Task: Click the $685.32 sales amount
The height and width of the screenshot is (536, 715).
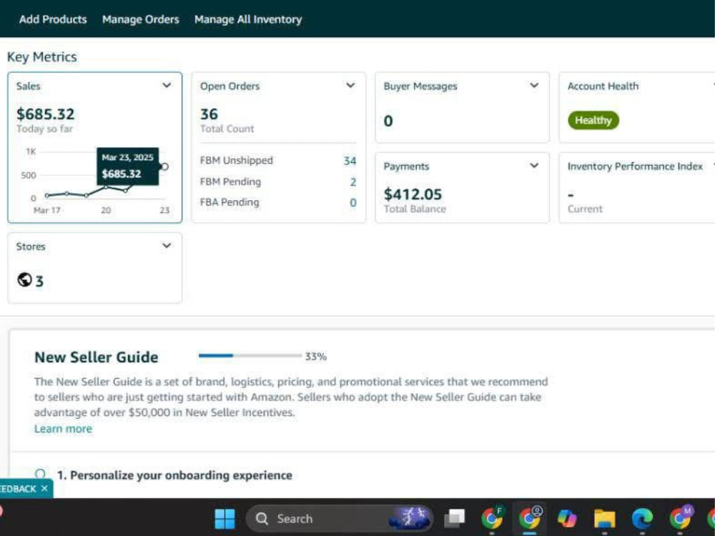Action: 45,114
